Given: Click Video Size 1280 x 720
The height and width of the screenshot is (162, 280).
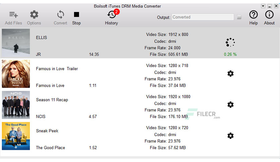Looking at the screenshot, I should (167, 128).
